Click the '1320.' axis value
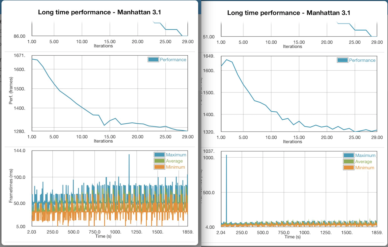Image resolution: width=388 pixels, height=247 pixels. click(x=209, y=132)
